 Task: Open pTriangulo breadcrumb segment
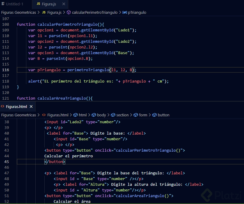coord(137,13)
